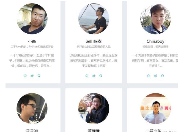
Task: Open avatar of man in blue shirt
Action: (155, 109)
